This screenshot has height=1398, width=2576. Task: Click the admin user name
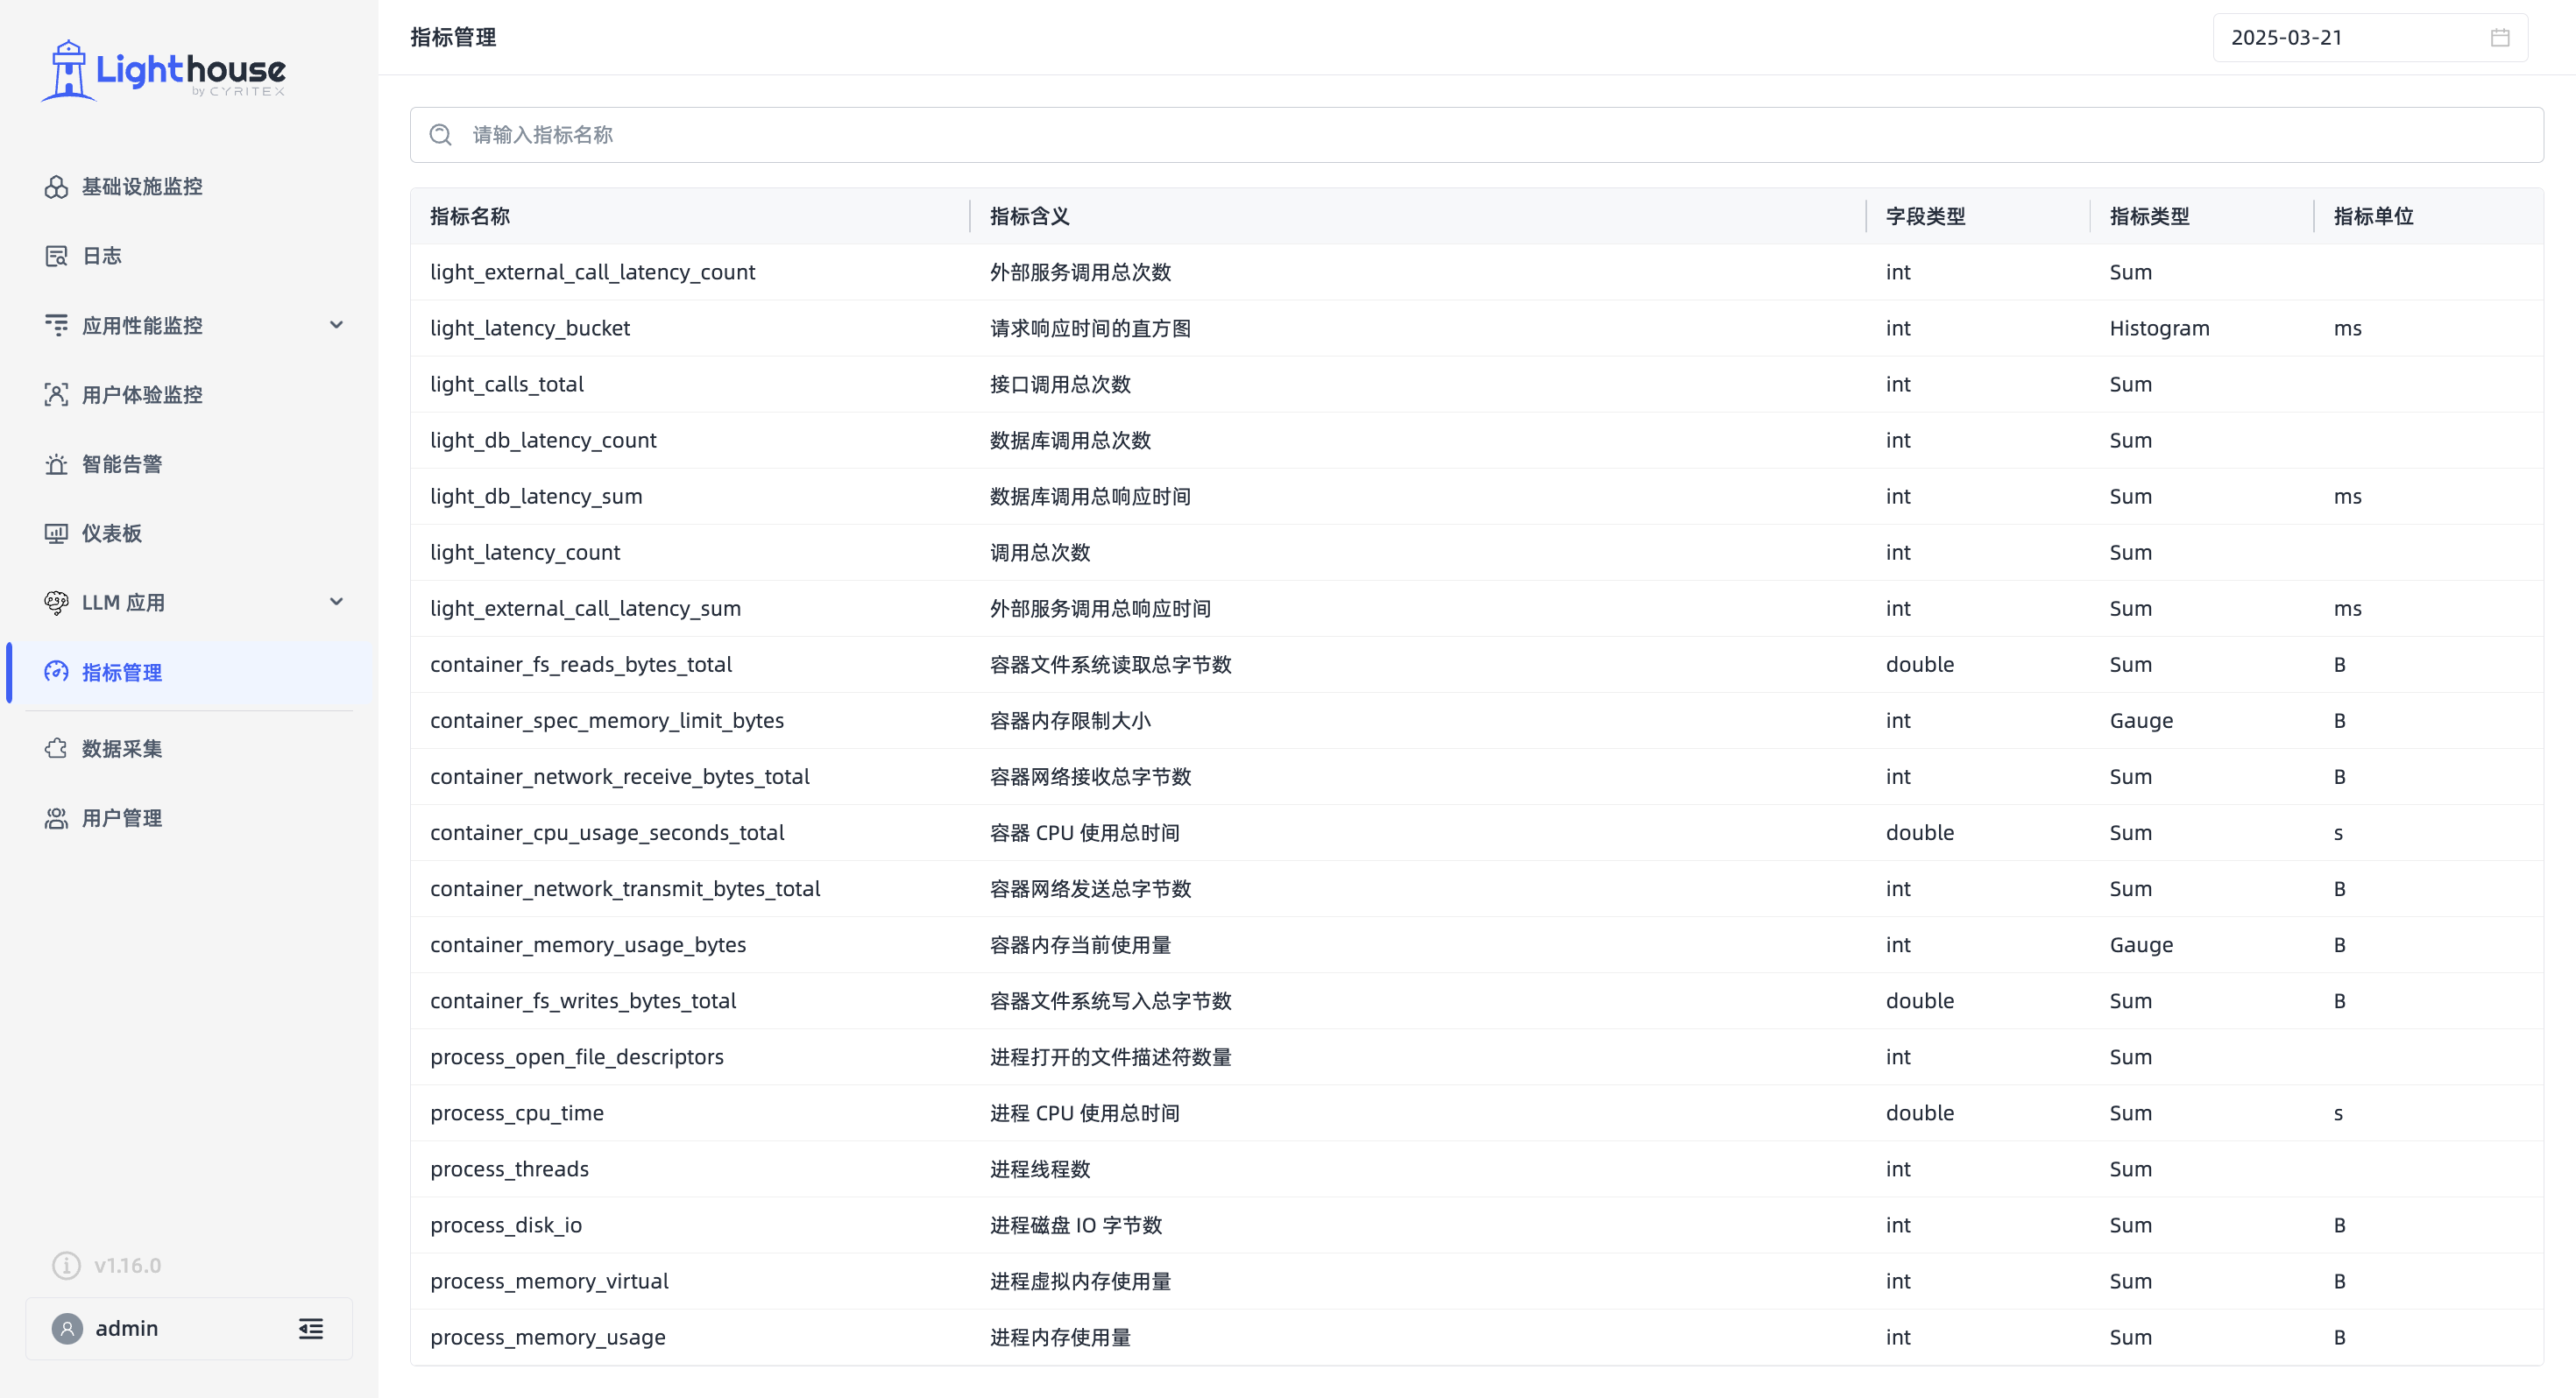[x=127, y=1328]
